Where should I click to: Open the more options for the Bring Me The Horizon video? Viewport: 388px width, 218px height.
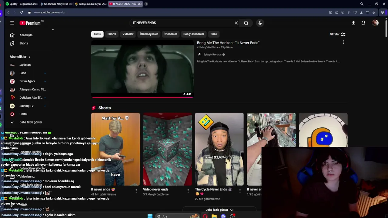click(343, 42)
